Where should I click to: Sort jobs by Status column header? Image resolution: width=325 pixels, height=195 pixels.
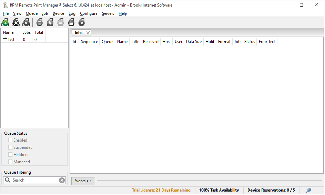(x=249, y=42)
